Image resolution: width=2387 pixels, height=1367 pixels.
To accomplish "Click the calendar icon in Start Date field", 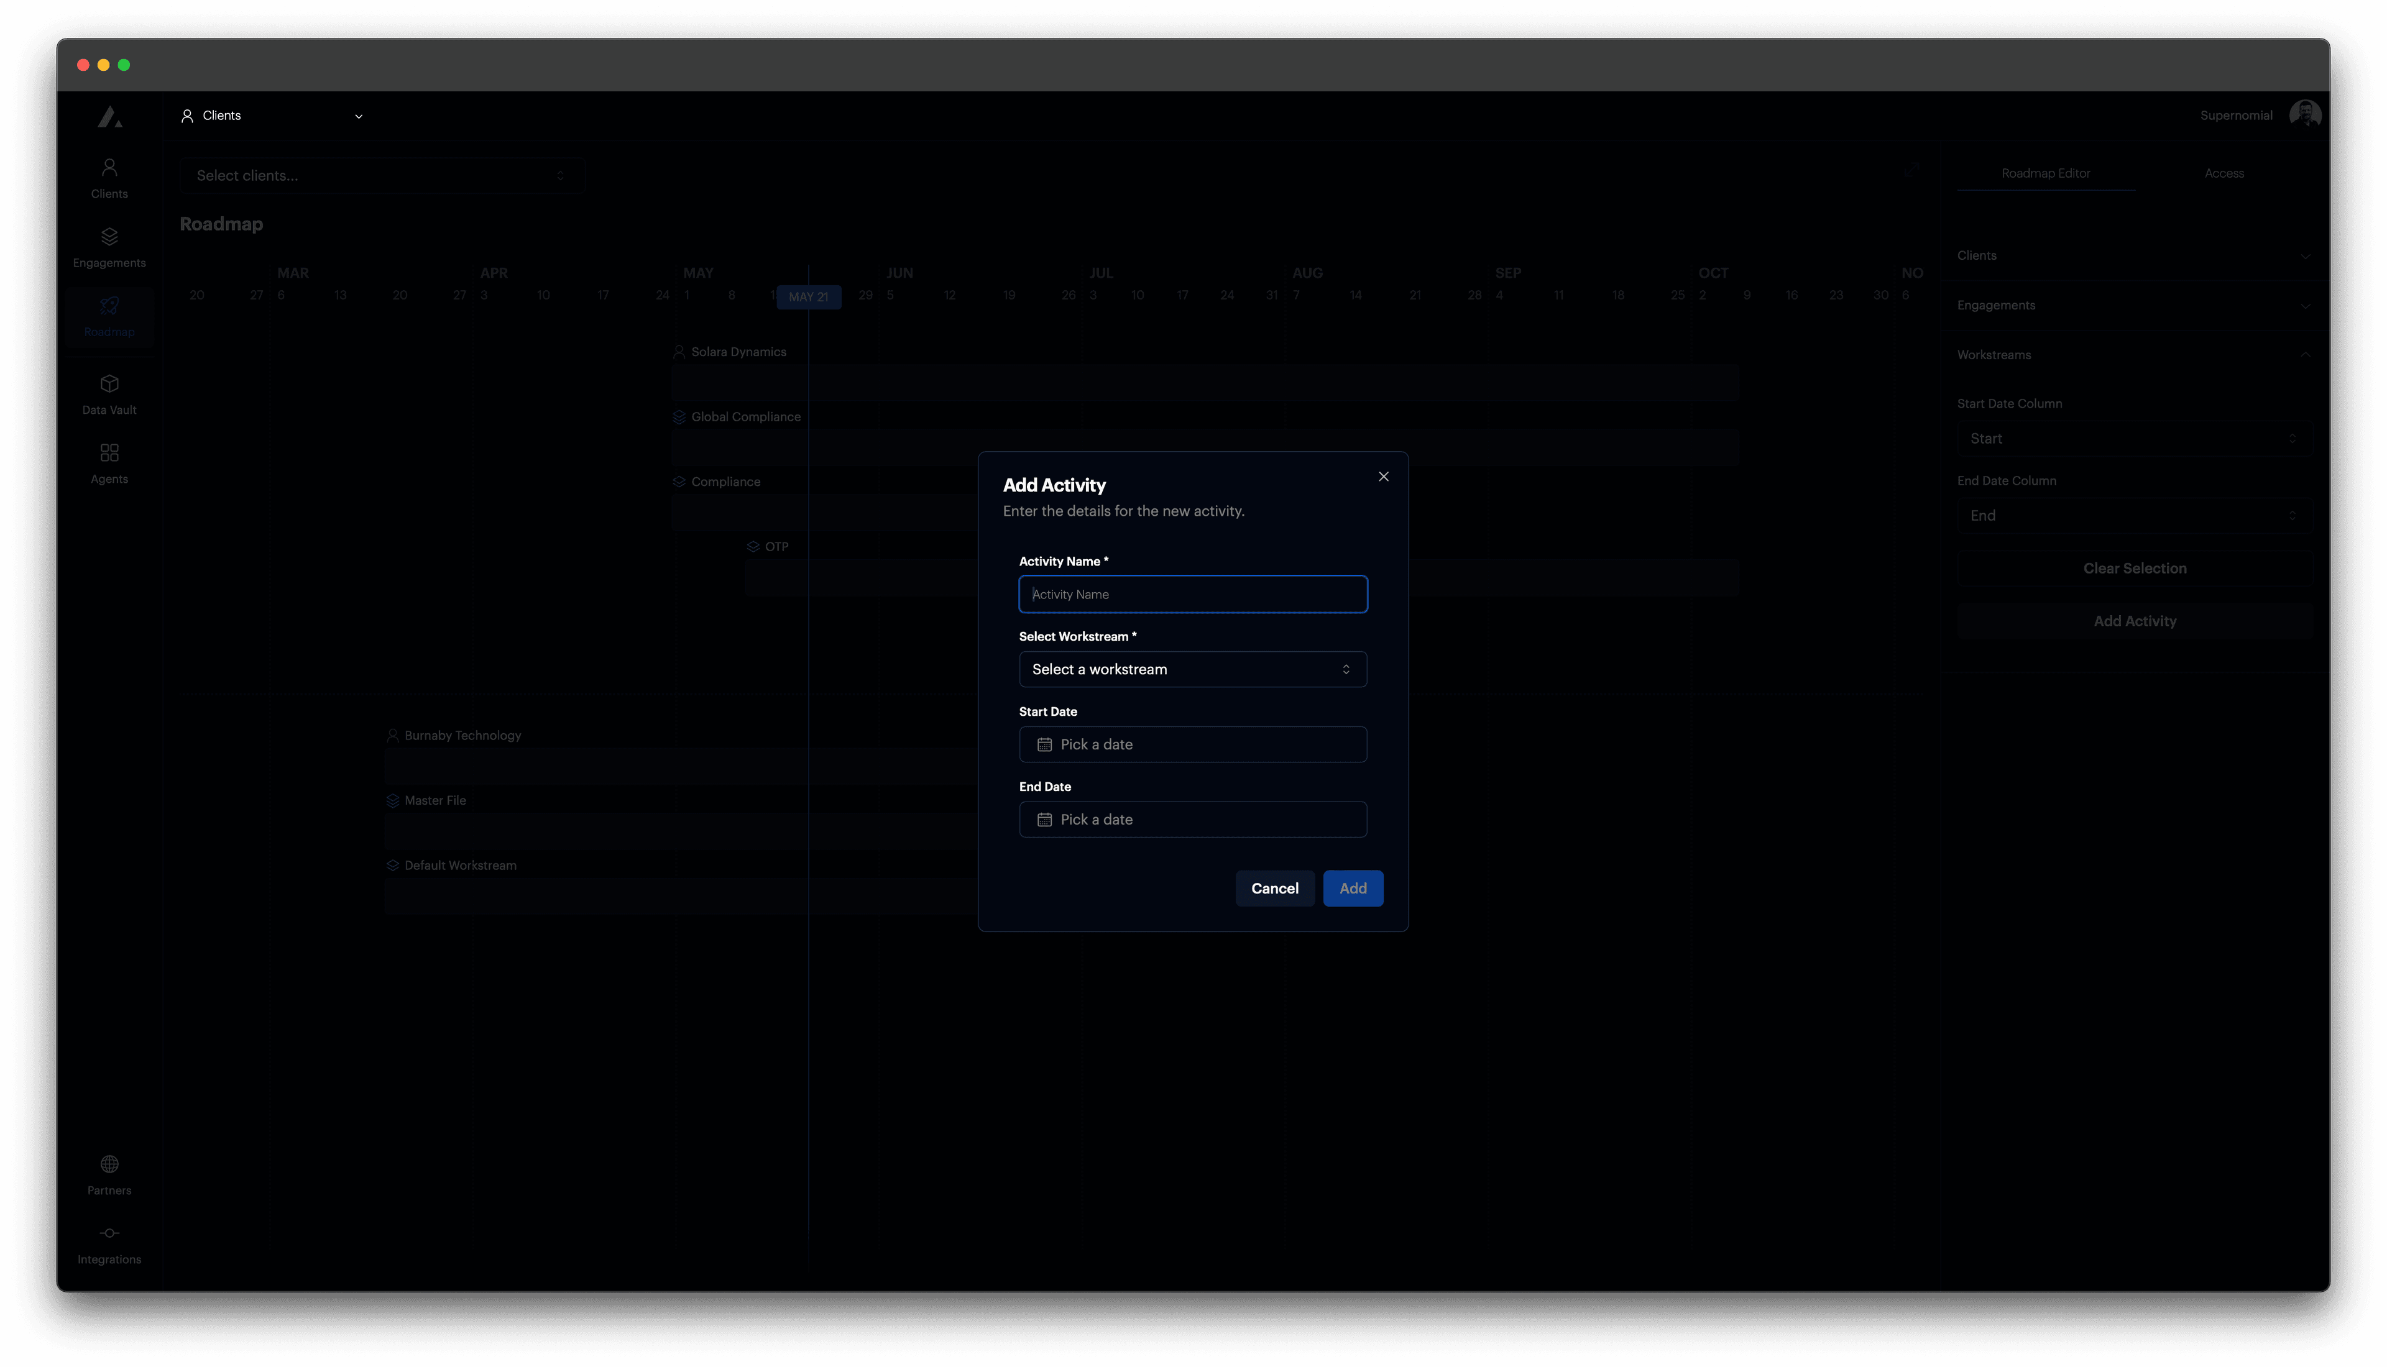I will click(1045, 744).
